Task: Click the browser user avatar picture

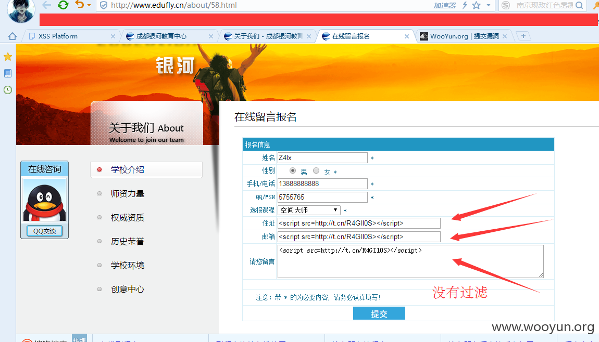Action: [x=21, y=10]
